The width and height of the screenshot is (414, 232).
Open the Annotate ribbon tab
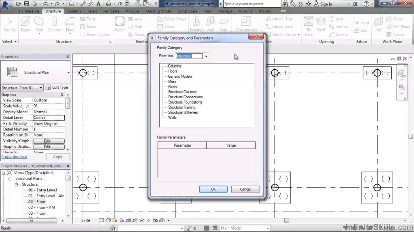pos(111,11)
